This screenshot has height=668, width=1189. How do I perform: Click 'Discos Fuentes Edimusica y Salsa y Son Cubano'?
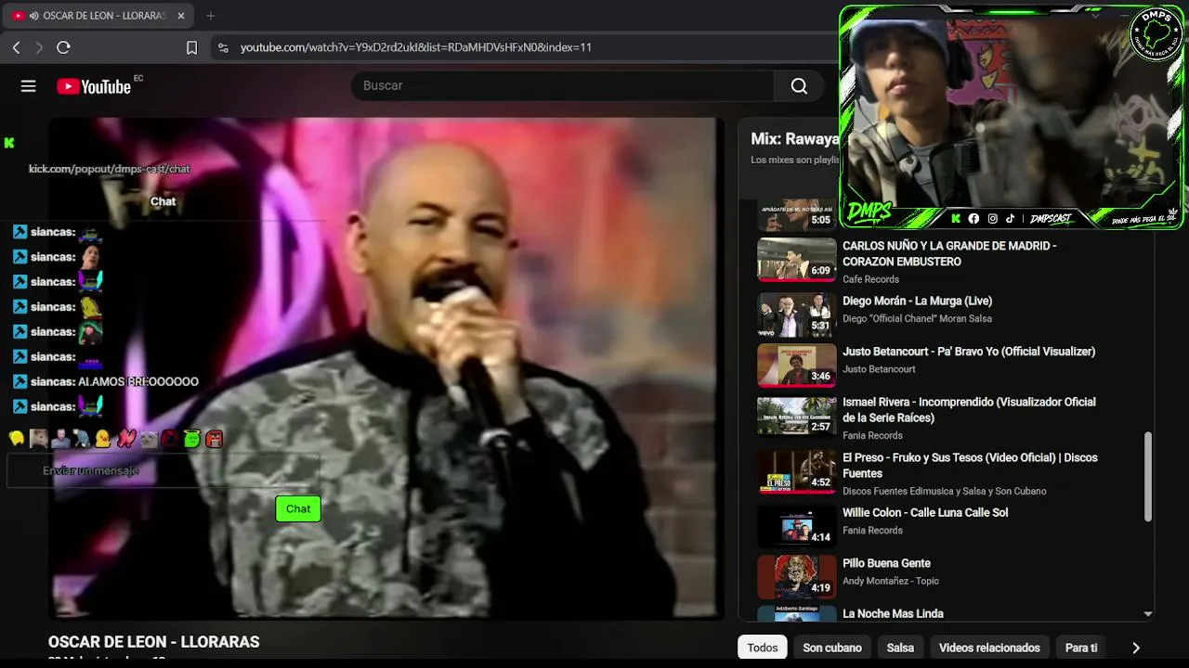point(945,491)
